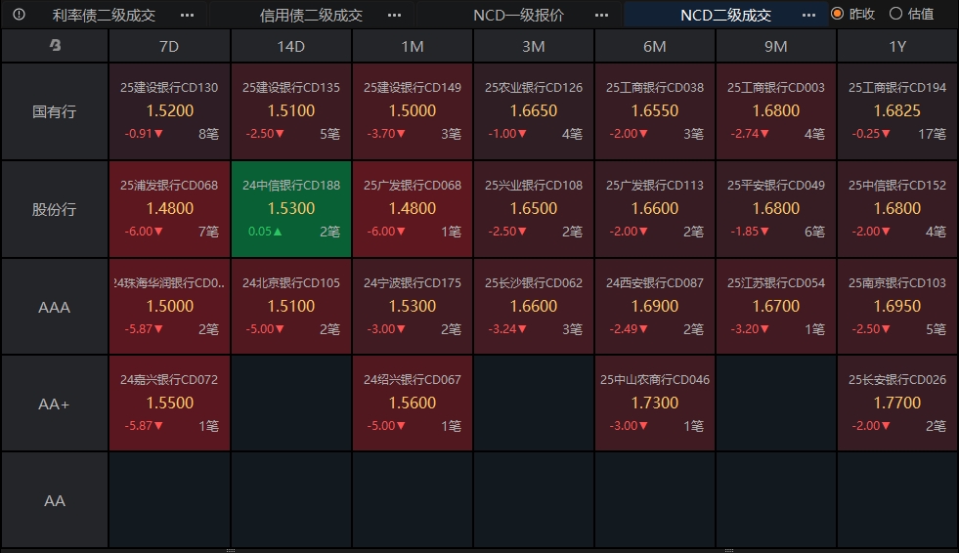Open the more menu beside NCD二级成交
The height and width of the screenshot is (553, 959).
coord(808,15)
